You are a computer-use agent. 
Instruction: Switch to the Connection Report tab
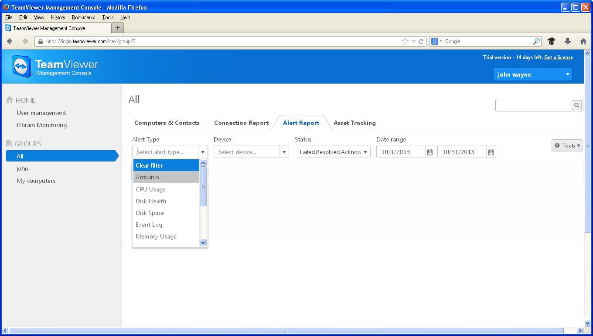click(x=241, y=123)
